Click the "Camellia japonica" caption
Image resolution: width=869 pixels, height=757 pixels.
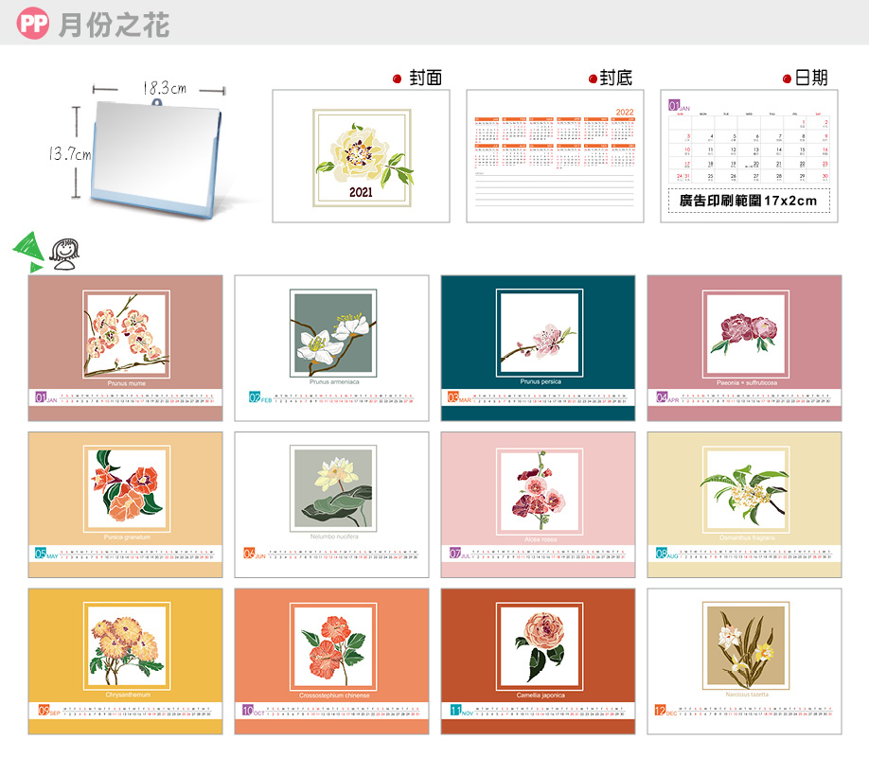[541, 695]
